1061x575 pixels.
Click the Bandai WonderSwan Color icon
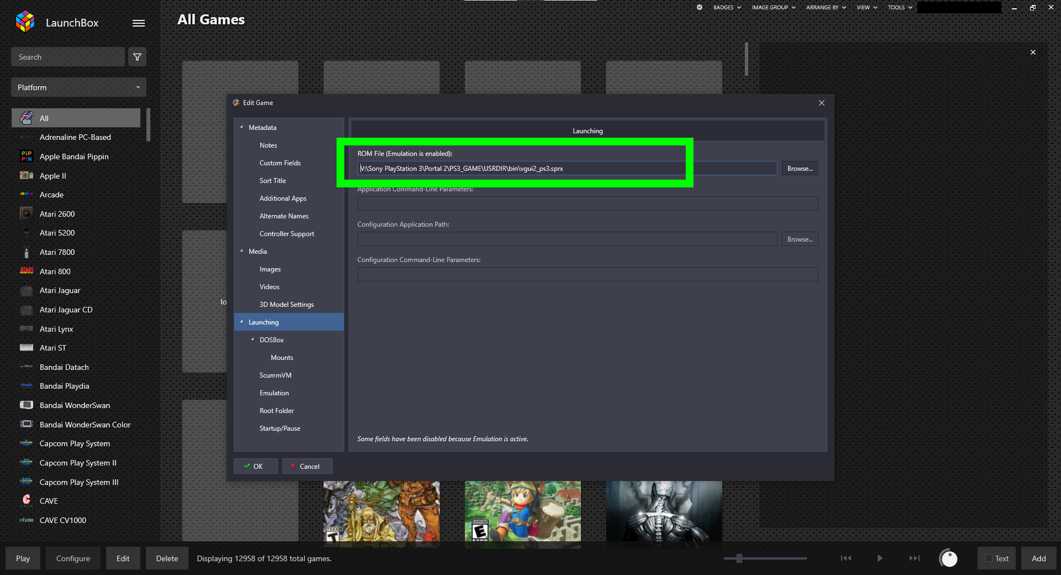26,424
